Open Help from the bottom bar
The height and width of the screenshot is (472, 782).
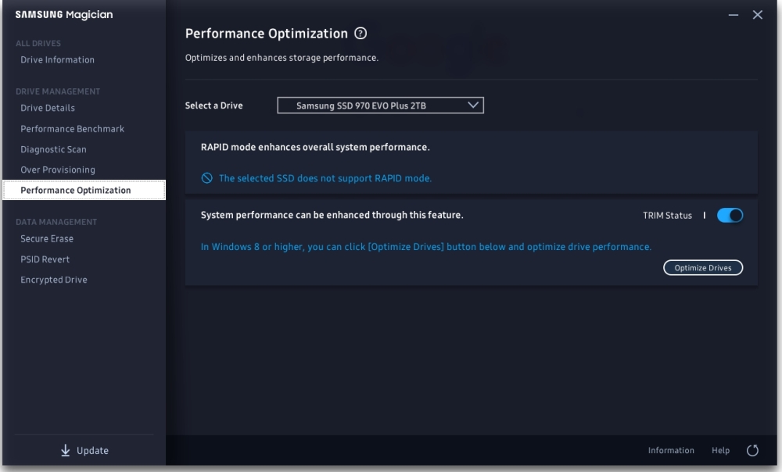720,451
